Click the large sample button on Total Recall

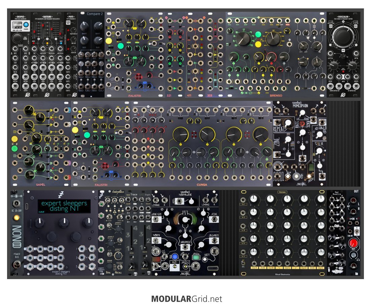point(110,266)
